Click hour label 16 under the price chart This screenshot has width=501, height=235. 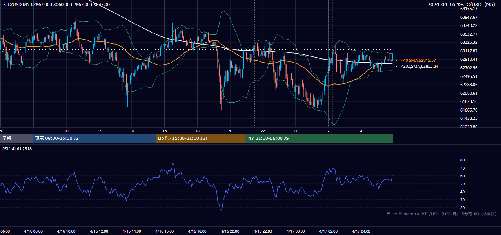[165, 131]
